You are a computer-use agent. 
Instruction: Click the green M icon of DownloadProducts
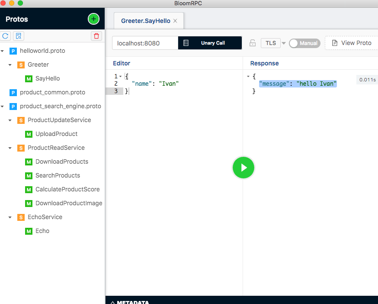point(29,162)
